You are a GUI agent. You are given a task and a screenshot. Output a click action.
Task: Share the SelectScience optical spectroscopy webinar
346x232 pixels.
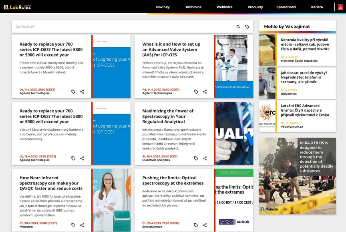(205, 225)
